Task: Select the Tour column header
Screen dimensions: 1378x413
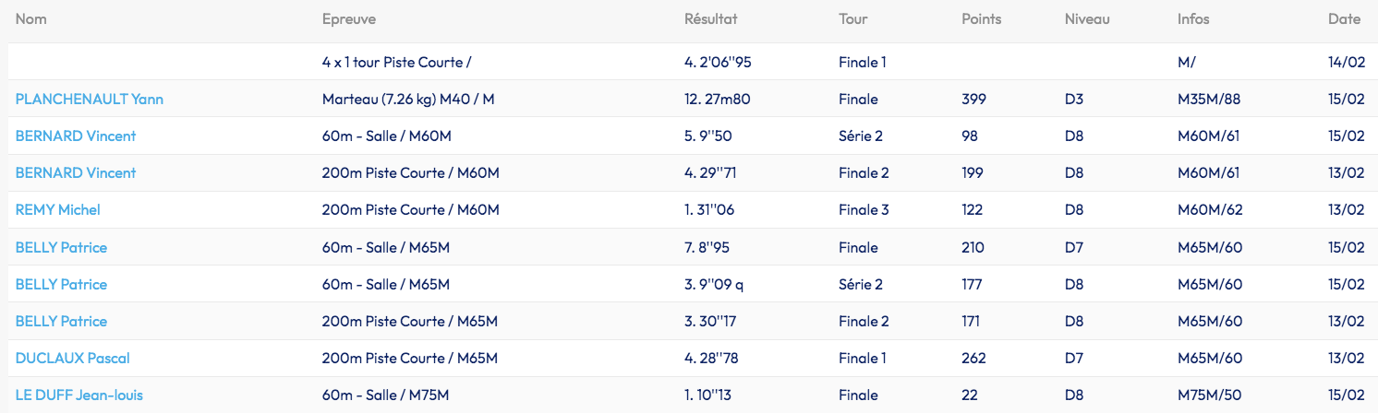Action: click(x=853, y=19)
